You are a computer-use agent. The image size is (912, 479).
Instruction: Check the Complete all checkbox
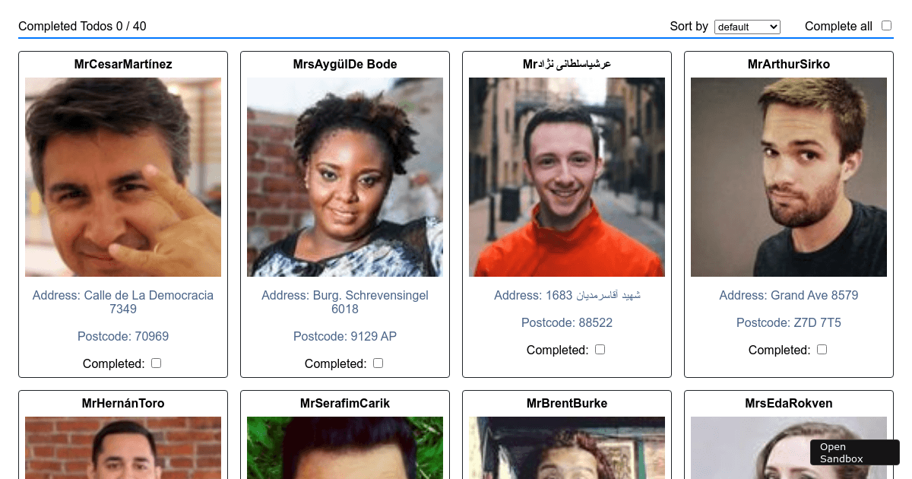pos(886,26)
